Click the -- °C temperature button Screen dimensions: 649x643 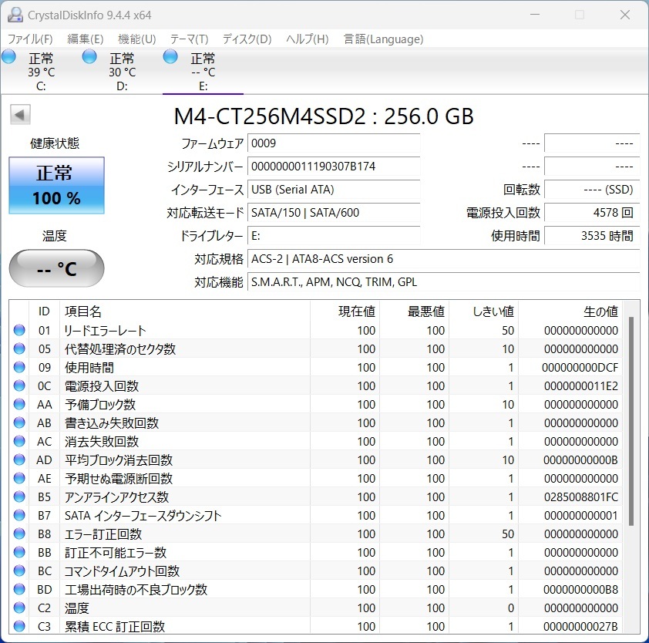click(57, 268)
